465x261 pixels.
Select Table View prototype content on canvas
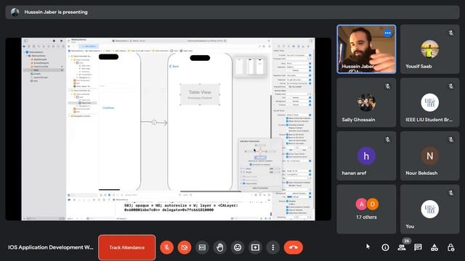[200, 94]
